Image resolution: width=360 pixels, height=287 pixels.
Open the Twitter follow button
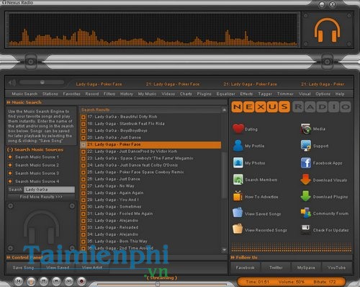pyautogui.click(x=276, y=268)
